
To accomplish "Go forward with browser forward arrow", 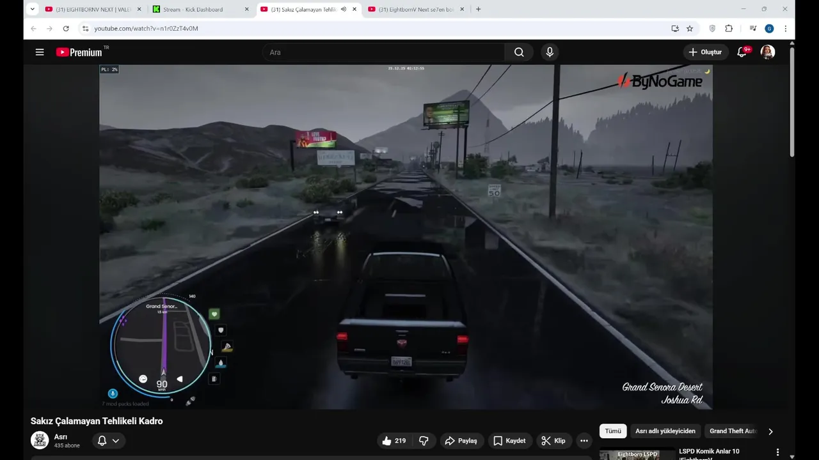I will point(49,29).
